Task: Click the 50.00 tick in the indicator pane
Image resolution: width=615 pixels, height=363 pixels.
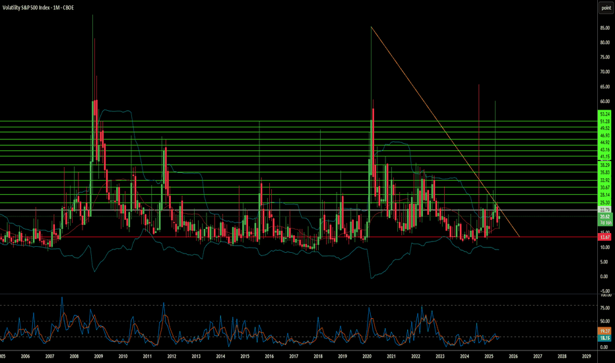Action: (605, 321)
